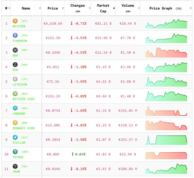This screenshot has width=194, height=178.
Task: Sort by Changes 24H column header
Action: tap(77, 8)
